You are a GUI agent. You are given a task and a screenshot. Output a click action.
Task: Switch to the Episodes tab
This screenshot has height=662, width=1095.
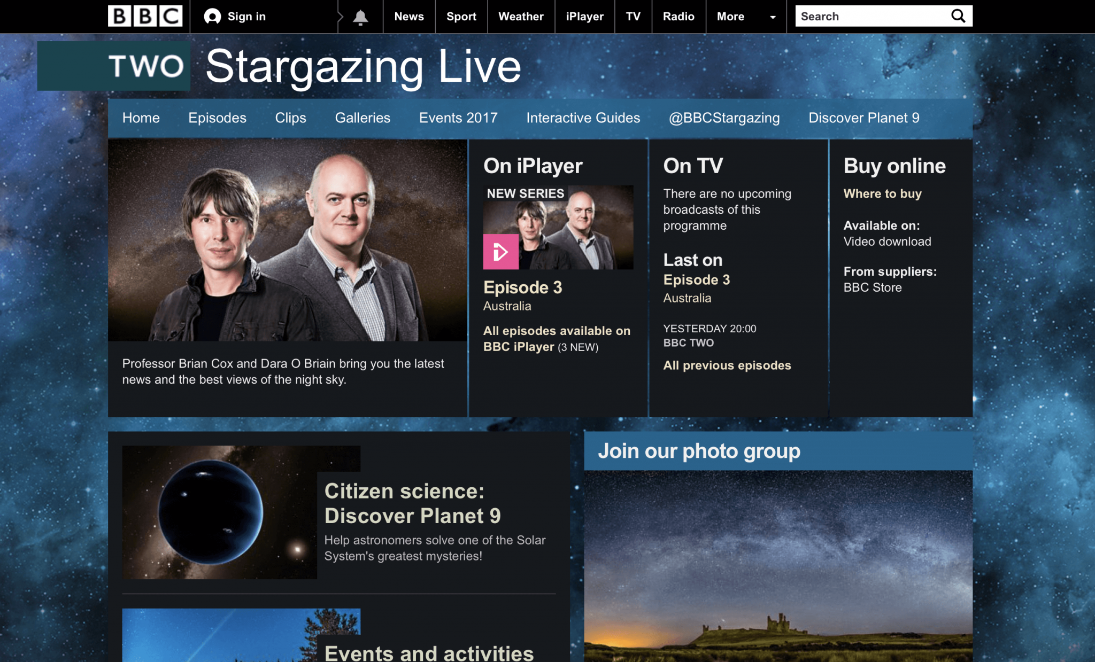coord(217,118)
